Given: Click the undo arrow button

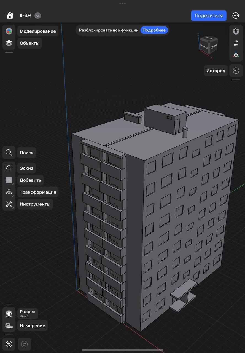Looking at the screenshot, I should [x=9, y=344].
